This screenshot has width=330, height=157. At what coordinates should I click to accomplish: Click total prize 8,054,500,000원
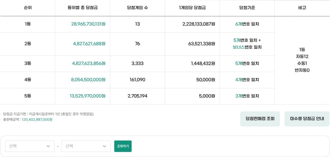click(x=88, y=80)
